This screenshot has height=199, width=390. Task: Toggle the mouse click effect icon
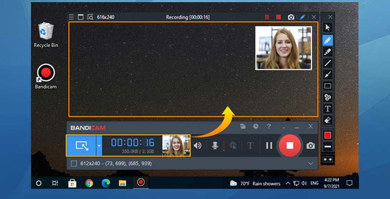(233, 145)
